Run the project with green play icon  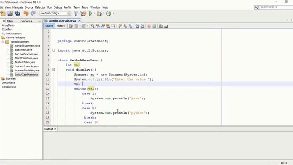coord(91,13)
